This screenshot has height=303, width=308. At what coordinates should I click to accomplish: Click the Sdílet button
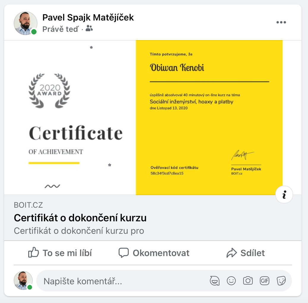[246, 253]
